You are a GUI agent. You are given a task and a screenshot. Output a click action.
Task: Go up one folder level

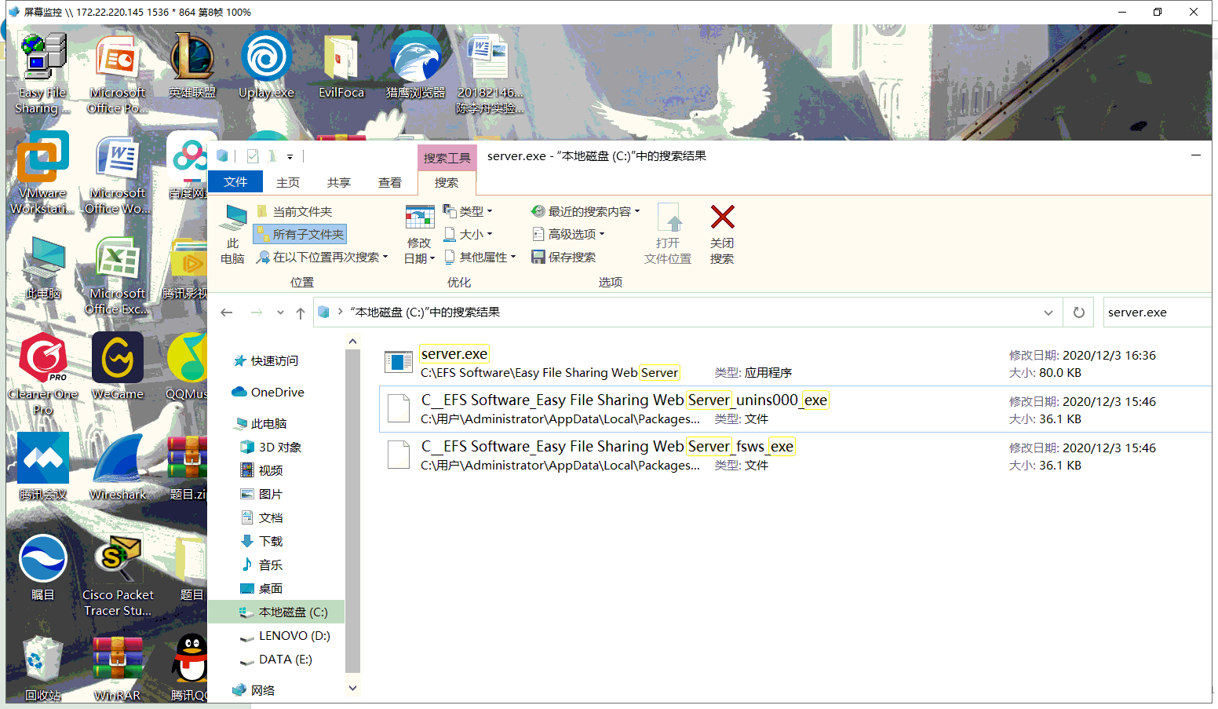click(301, 312)
